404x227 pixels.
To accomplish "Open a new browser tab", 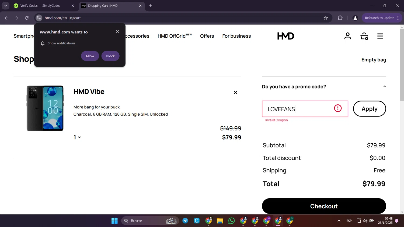I will pyautogui.click(x=151, y=6).
